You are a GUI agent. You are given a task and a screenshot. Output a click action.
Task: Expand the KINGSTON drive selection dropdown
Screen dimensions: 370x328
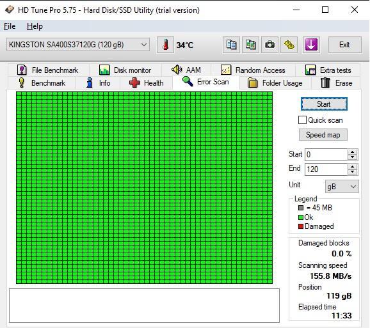[x=78, y=45]
